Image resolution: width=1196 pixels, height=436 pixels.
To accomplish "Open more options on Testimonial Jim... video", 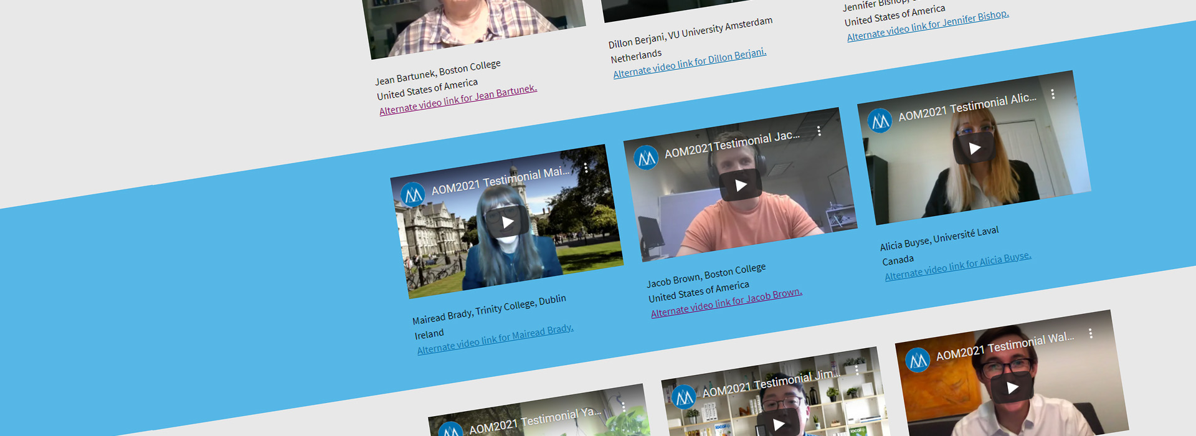I will [857, 370].
